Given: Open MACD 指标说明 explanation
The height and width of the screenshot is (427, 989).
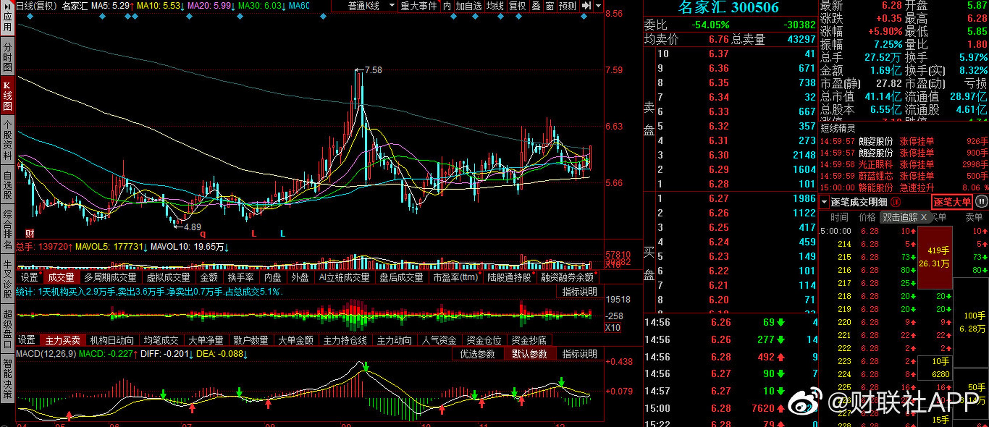Looking at the screenshot, I should pos(580,354).
